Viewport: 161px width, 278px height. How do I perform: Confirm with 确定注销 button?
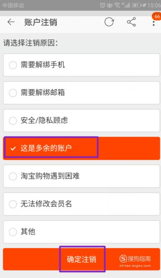click(x=81, y=259)
